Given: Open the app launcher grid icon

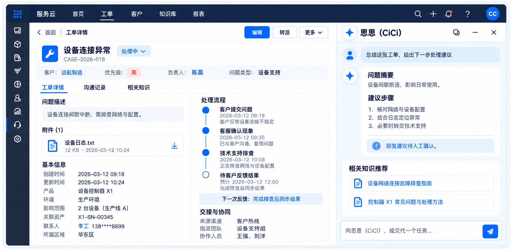Looking at the screenshot, I should pos(18,14).
